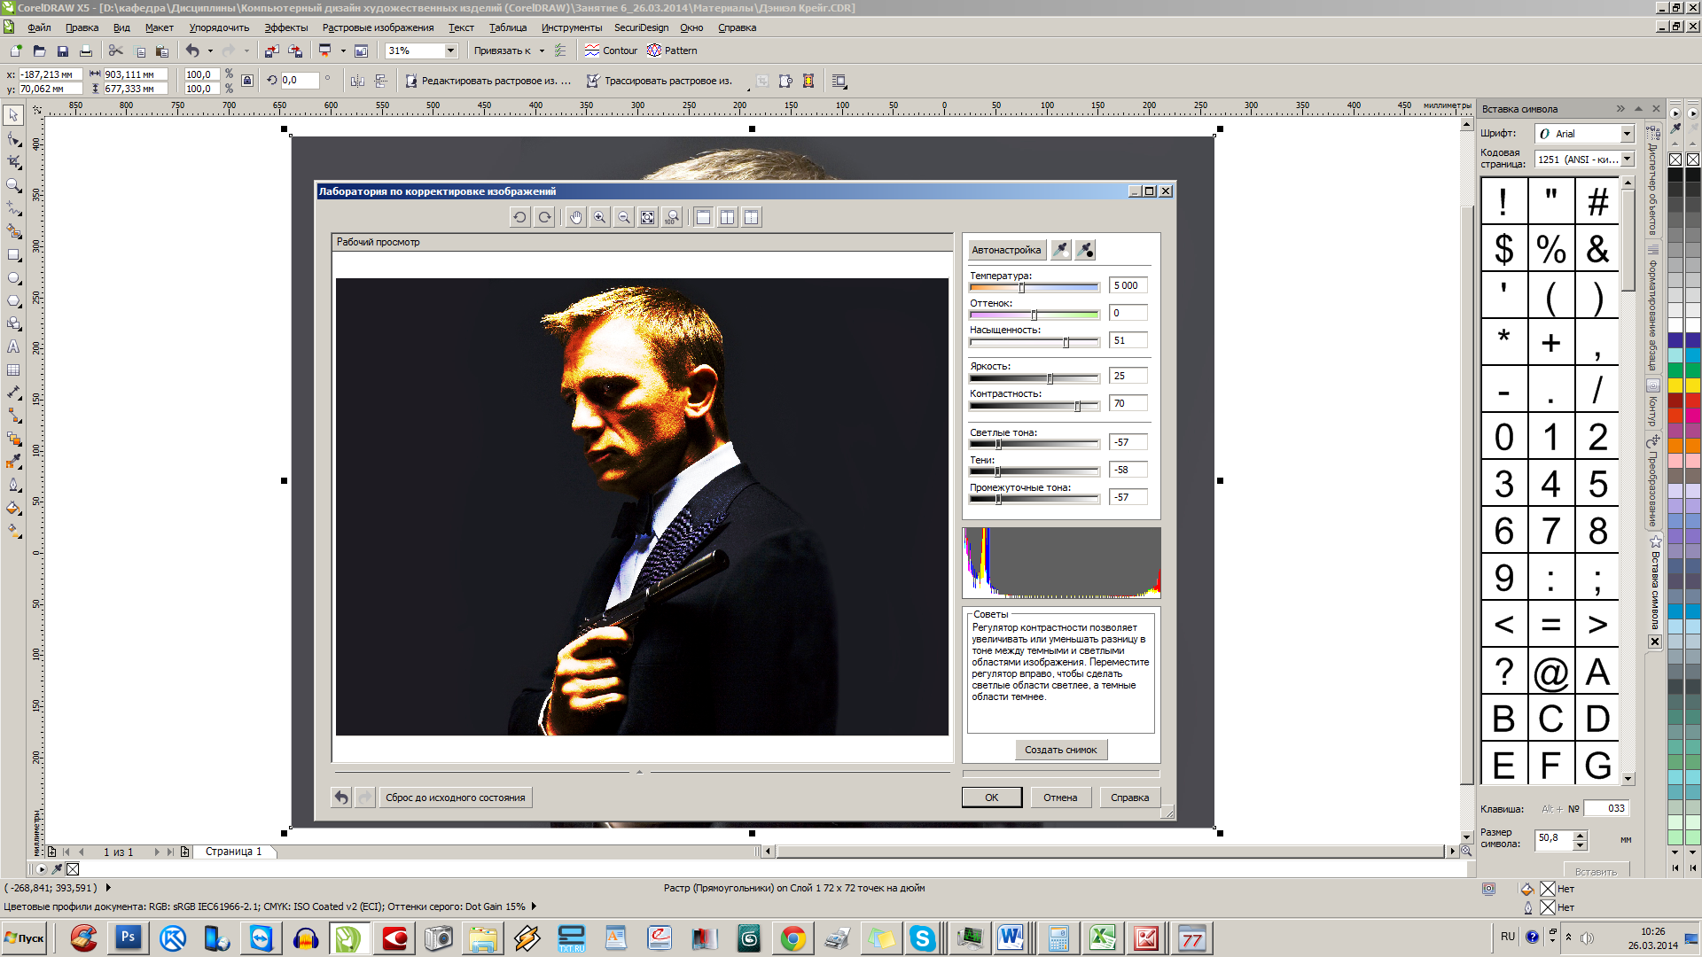Select the Pick tool in toolbox
The height and width of the screenshot is (957, 1702).
click(x=13, y=115)
